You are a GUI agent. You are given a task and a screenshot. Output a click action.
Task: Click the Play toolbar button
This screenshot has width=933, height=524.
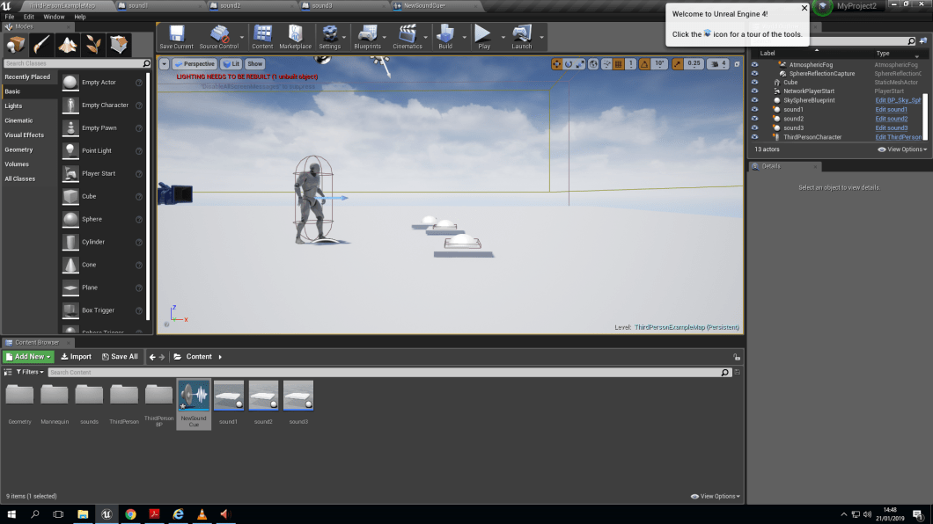(484, 37)
